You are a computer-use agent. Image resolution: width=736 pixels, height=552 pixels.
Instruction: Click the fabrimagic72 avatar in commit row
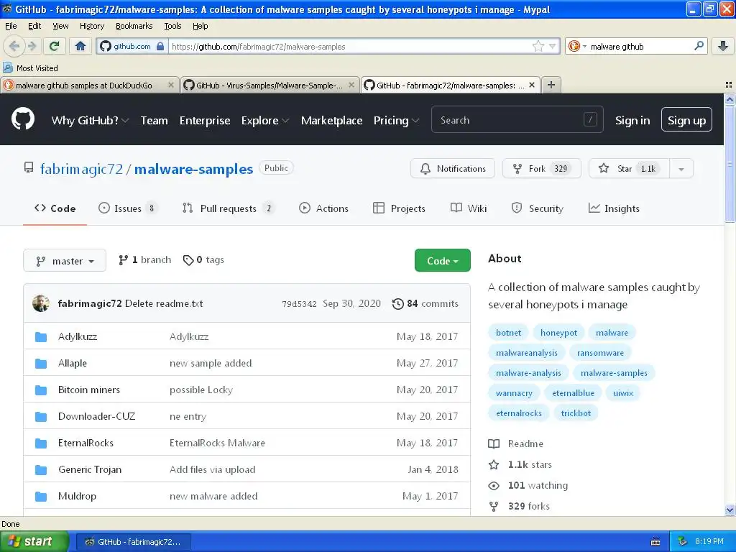click(x=41, y=303)
